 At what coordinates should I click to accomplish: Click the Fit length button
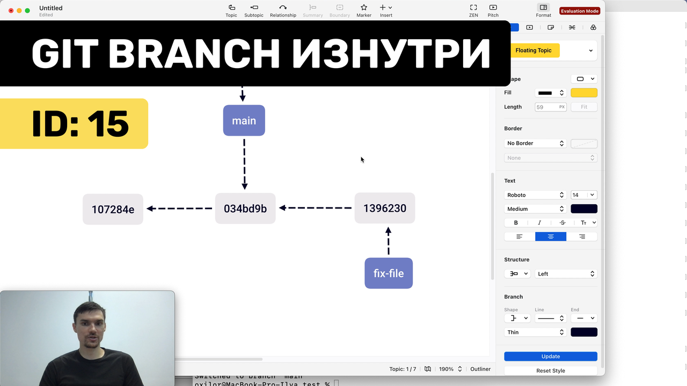(x=584, y=107)
